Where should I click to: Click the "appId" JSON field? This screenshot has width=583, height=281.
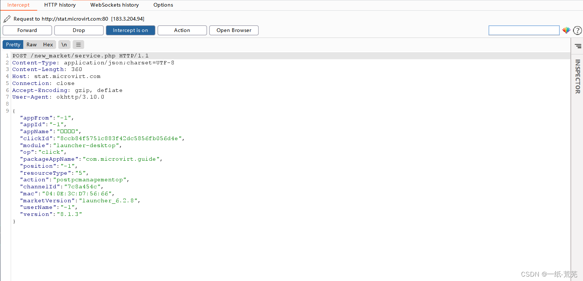tap(43, 125)
